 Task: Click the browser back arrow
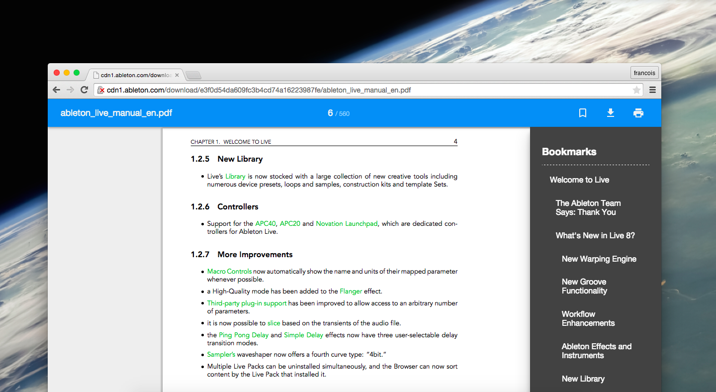pos(57,90)
